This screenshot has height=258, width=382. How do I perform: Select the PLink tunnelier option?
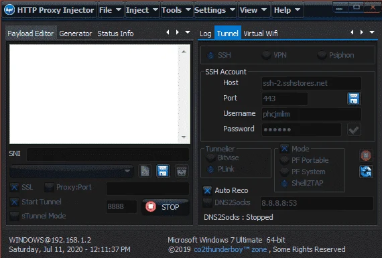(x=220, y=169)
